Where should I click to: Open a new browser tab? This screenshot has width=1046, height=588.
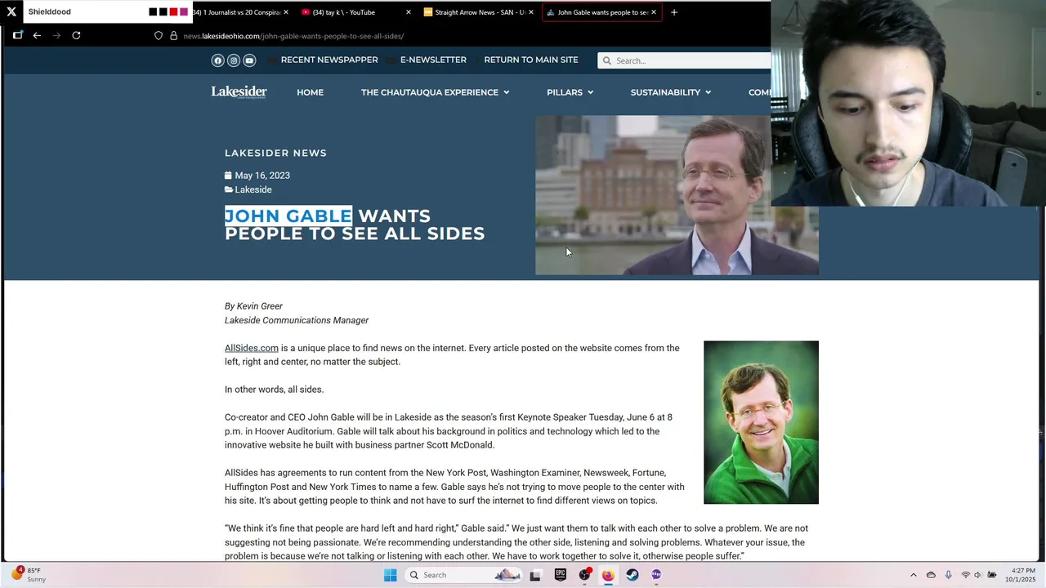click(x=674, y=12)
